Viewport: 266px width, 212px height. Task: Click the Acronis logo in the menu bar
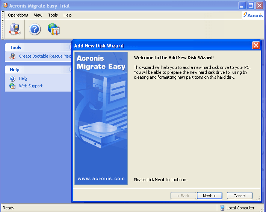coord(253,15)
